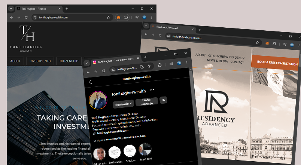Open three-dot options next to tonihugheswealth username

152,90
